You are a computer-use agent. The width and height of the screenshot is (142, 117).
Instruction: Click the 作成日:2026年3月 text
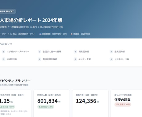(x=81, y=34)
